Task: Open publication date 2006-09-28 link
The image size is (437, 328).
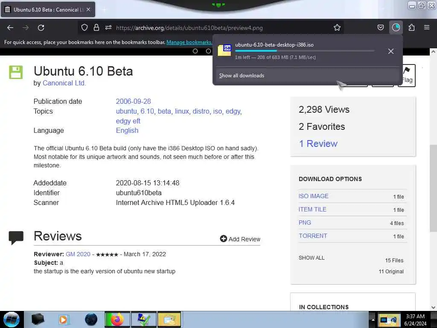Action: pos(133,101)
